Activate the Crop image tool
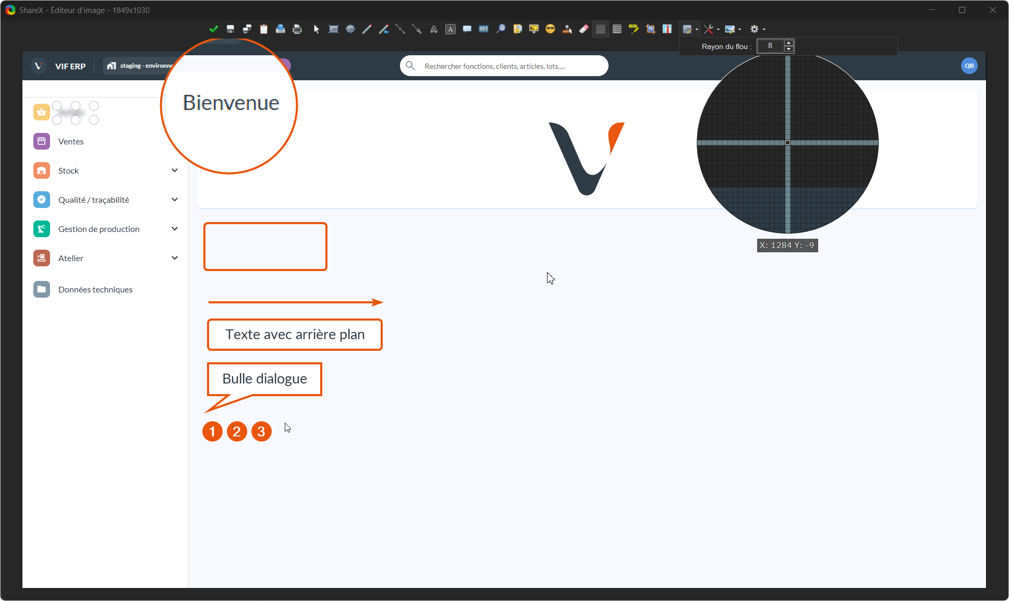This screenshot has height=601, width=1009. pos(650,29)
